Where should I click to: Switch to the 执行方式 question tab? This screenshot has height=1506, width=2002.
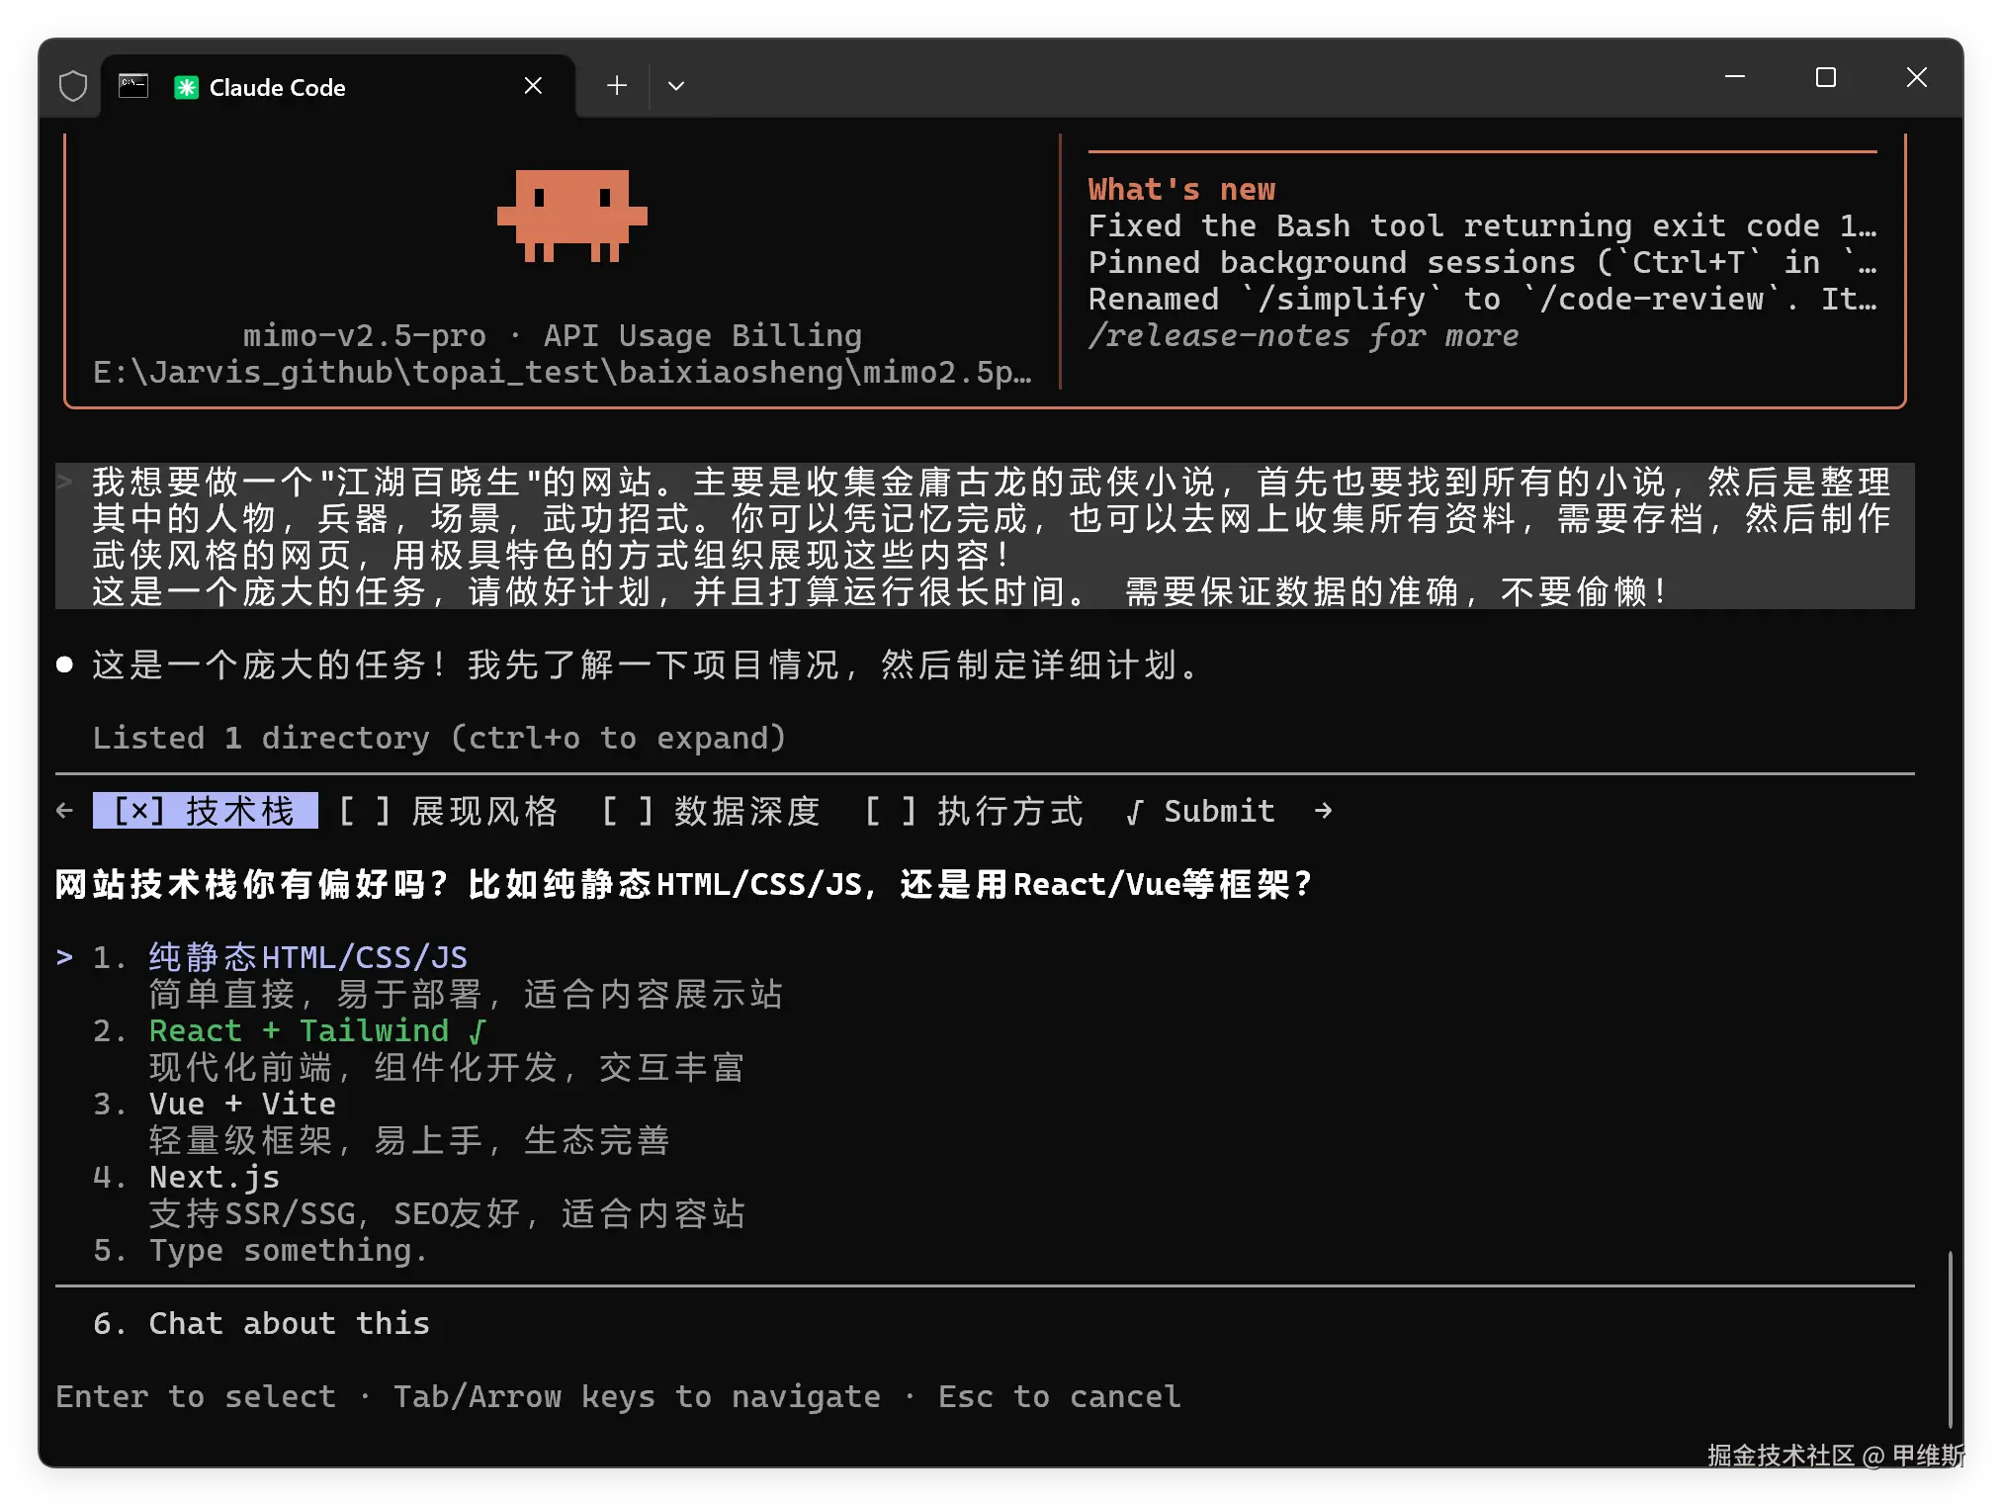(974, 811)
